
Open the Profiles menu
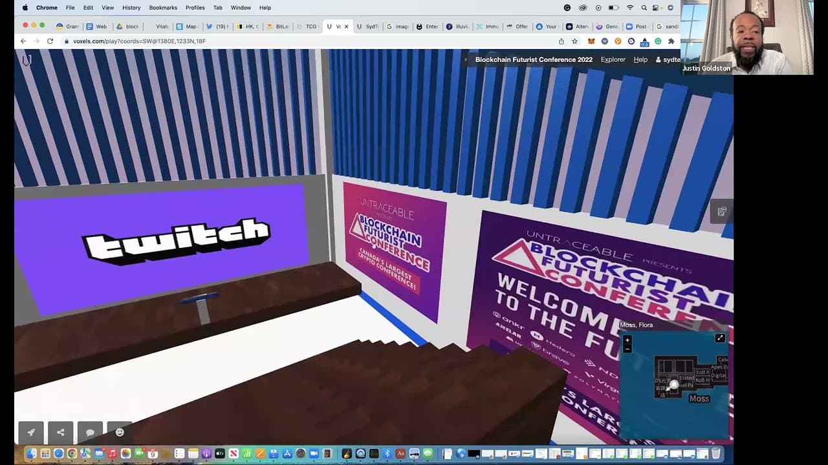[x=195, y=8]
